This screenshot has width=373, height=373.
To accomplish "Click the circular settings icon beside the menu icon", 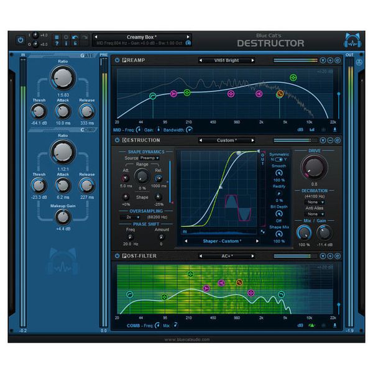I will point(66,37).
